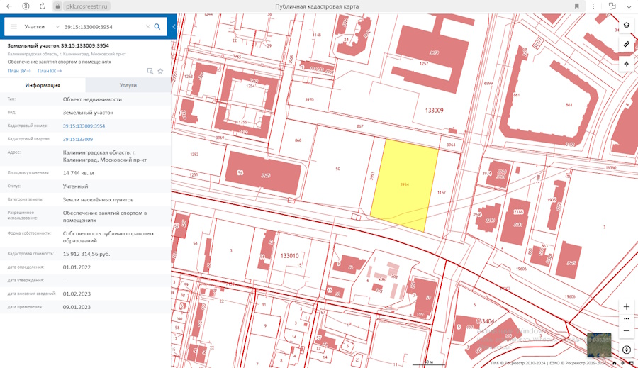Clear the cadastral number search field
Screen dimensions: 638x368
[148, 27]
